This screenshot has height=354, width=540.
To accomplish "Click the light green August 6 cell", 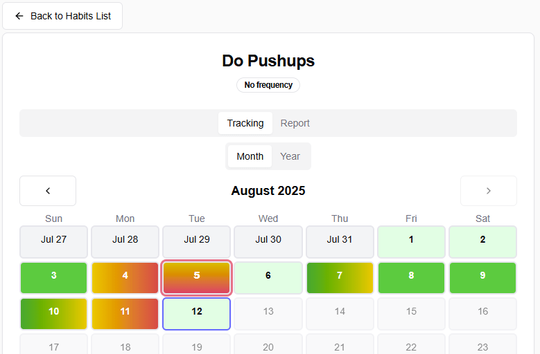I will pos(268,278).
